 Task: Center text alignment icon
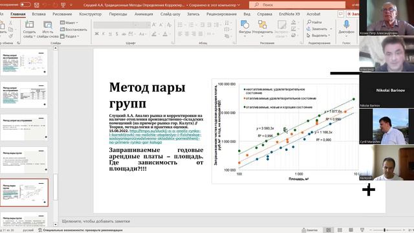click(187, 34)
